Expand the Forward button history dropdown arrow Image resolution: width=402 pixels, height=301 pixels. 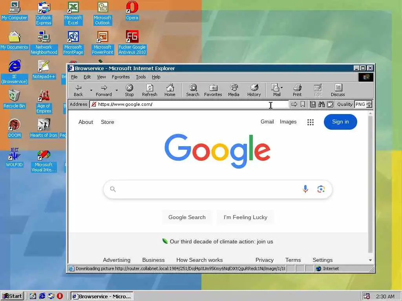coord(117,91)
